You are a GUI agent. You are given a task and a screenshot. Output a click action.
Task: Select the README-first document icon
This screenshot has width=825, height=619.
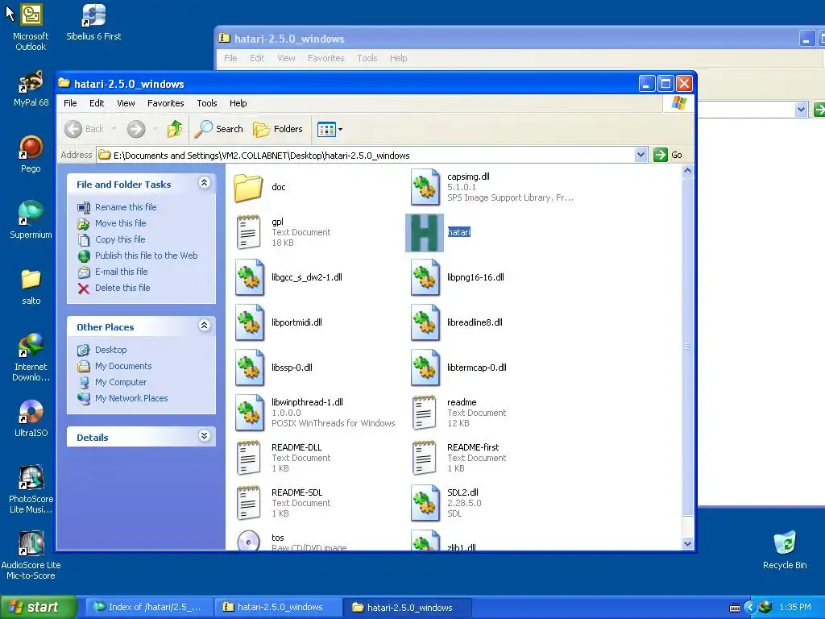tap(424, 459)
